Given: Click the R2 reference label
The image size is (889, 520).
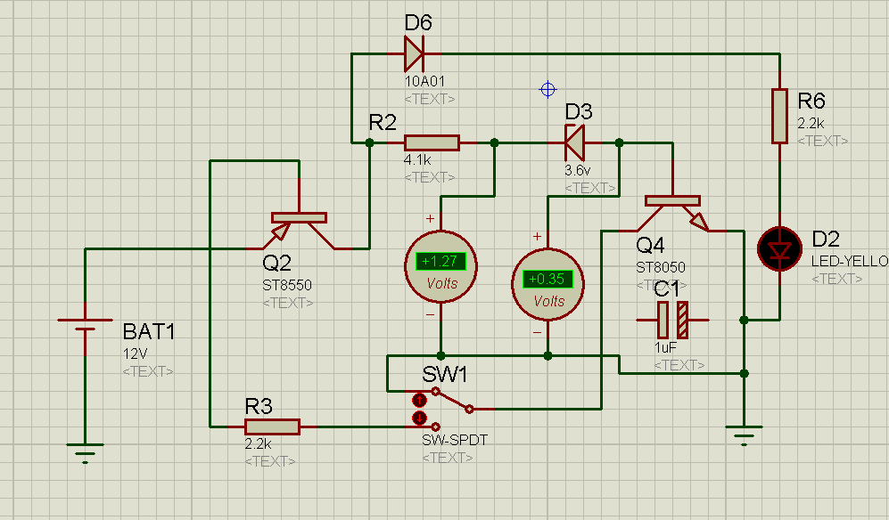Looking at the screenshot, I should (383, 122).
